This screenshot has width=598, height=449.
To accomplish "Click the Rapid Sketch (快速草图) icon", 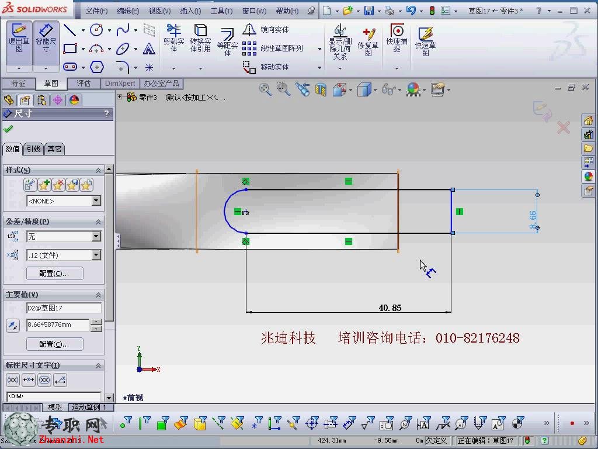I will 425,42.
